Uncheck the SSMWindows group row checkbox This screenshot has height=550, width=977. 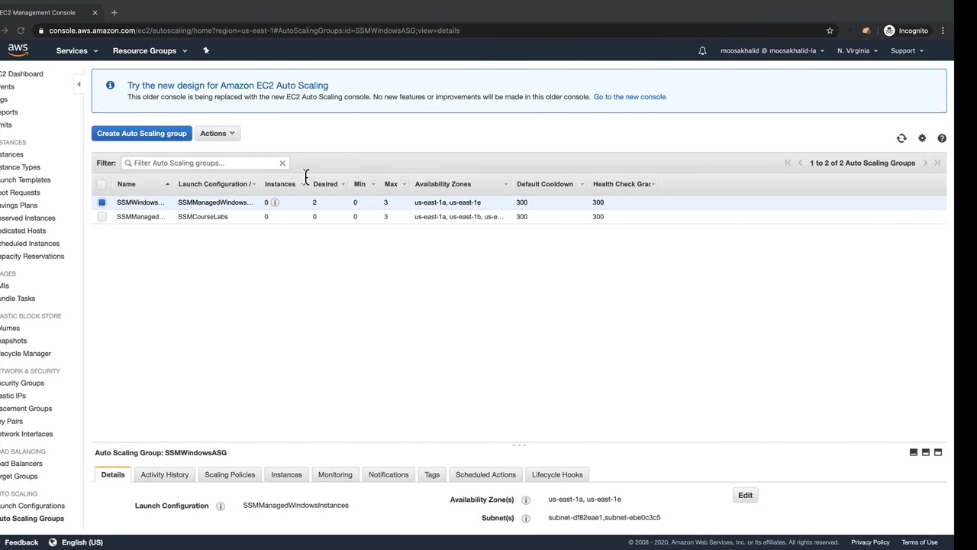[x=102, y=202]
